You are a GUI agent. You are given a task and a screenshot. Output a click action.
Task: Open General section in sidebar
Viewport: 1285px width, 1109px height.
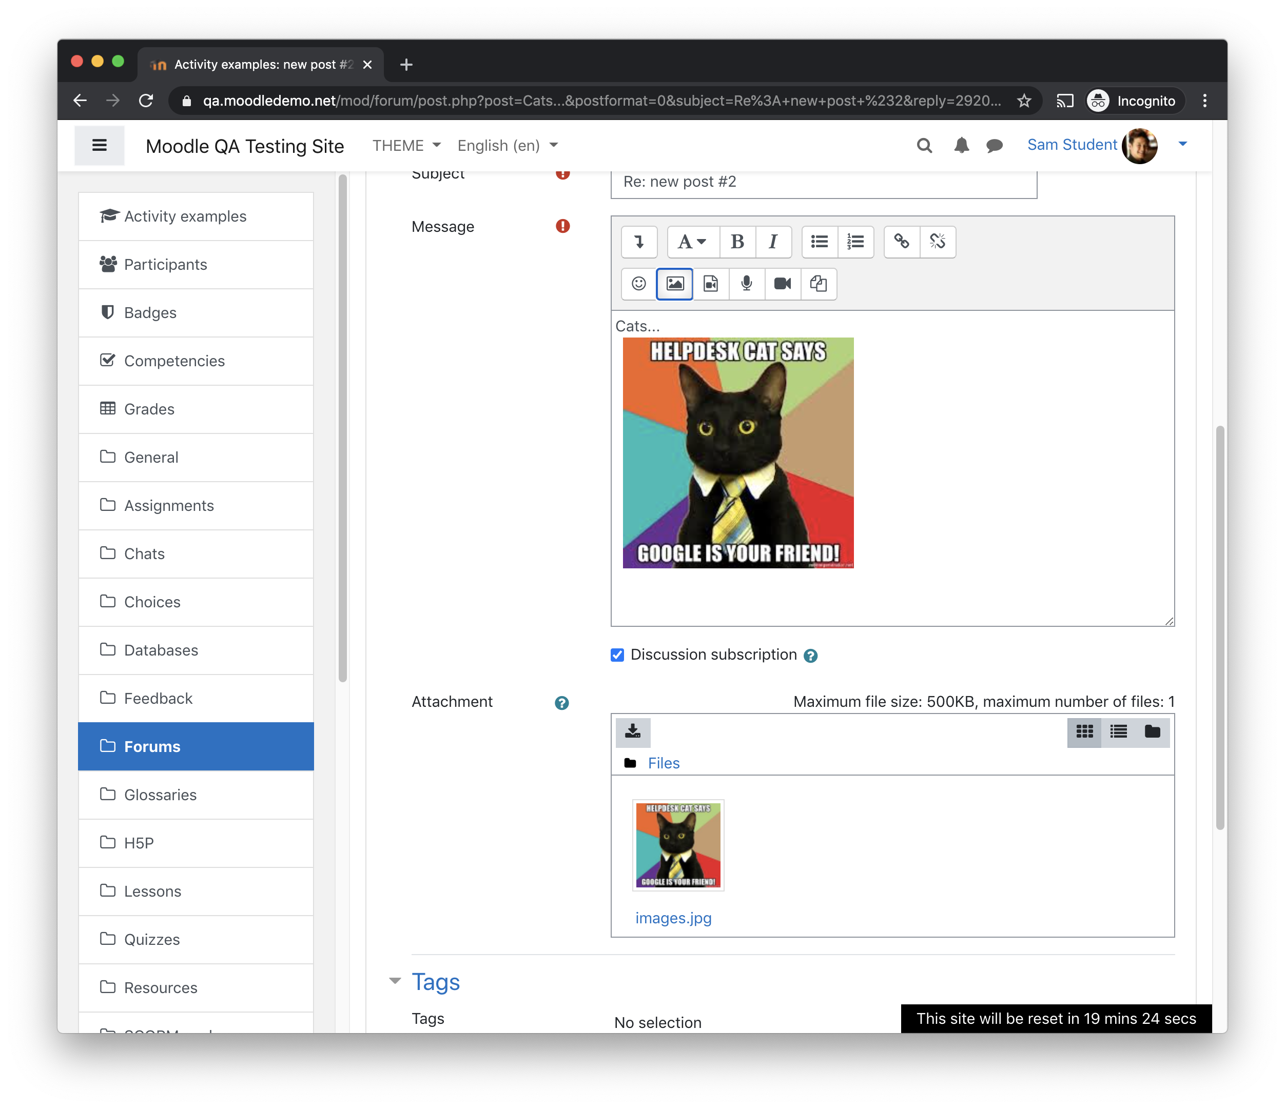pos(196,458)
